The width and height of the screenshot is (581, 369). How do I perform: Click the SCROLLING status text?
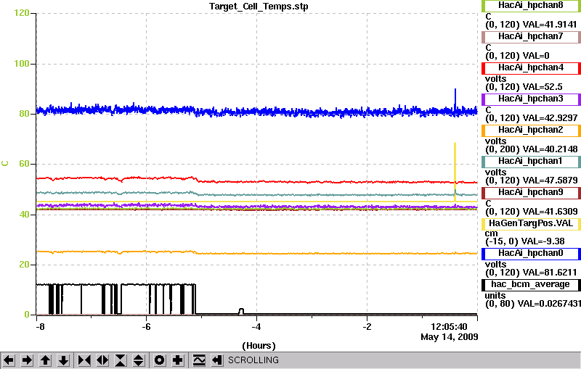pyautogui.click(x=253, y=360)
